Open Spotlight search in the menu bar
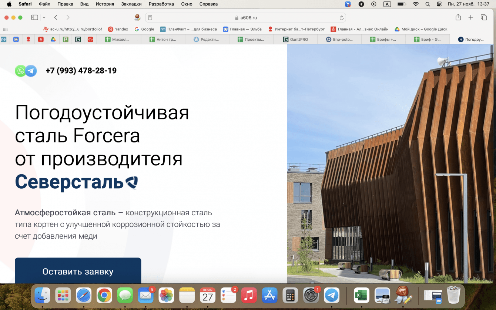The width and height of the screenshot is (496, 310). tap(428, 4)
